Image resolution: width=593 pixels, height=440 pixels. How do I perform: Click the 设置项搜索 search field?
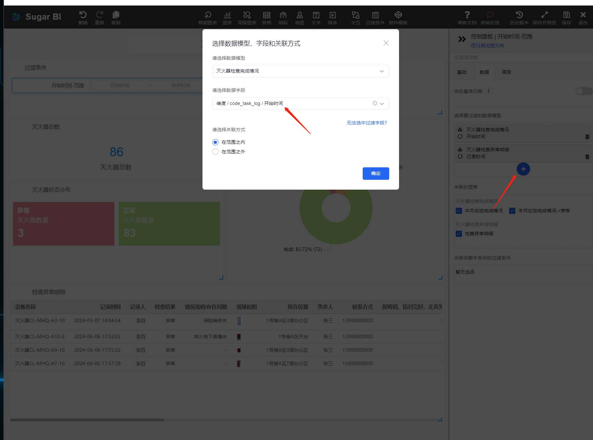521,57
